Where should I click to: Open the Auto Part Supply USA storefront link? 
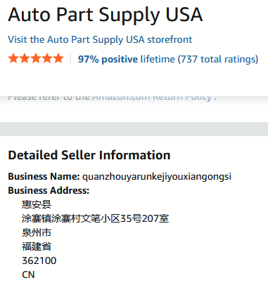pos(100,40)
